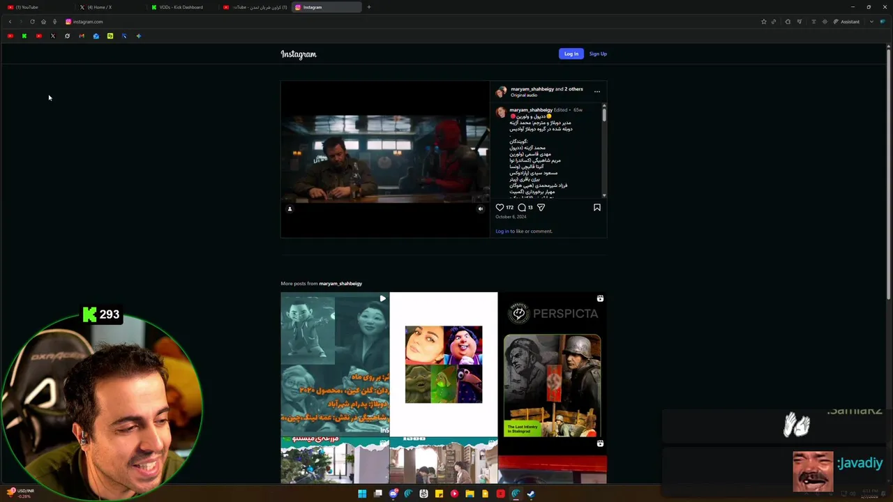Reload the page with the refresh icon
Screen dimensions: 893x502
click(32, 22)
